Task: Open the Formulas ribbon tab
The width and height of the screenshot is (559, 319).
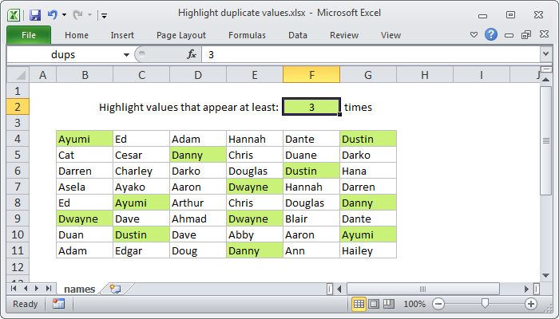Action: pyautogui.click(x=247, y=35)
